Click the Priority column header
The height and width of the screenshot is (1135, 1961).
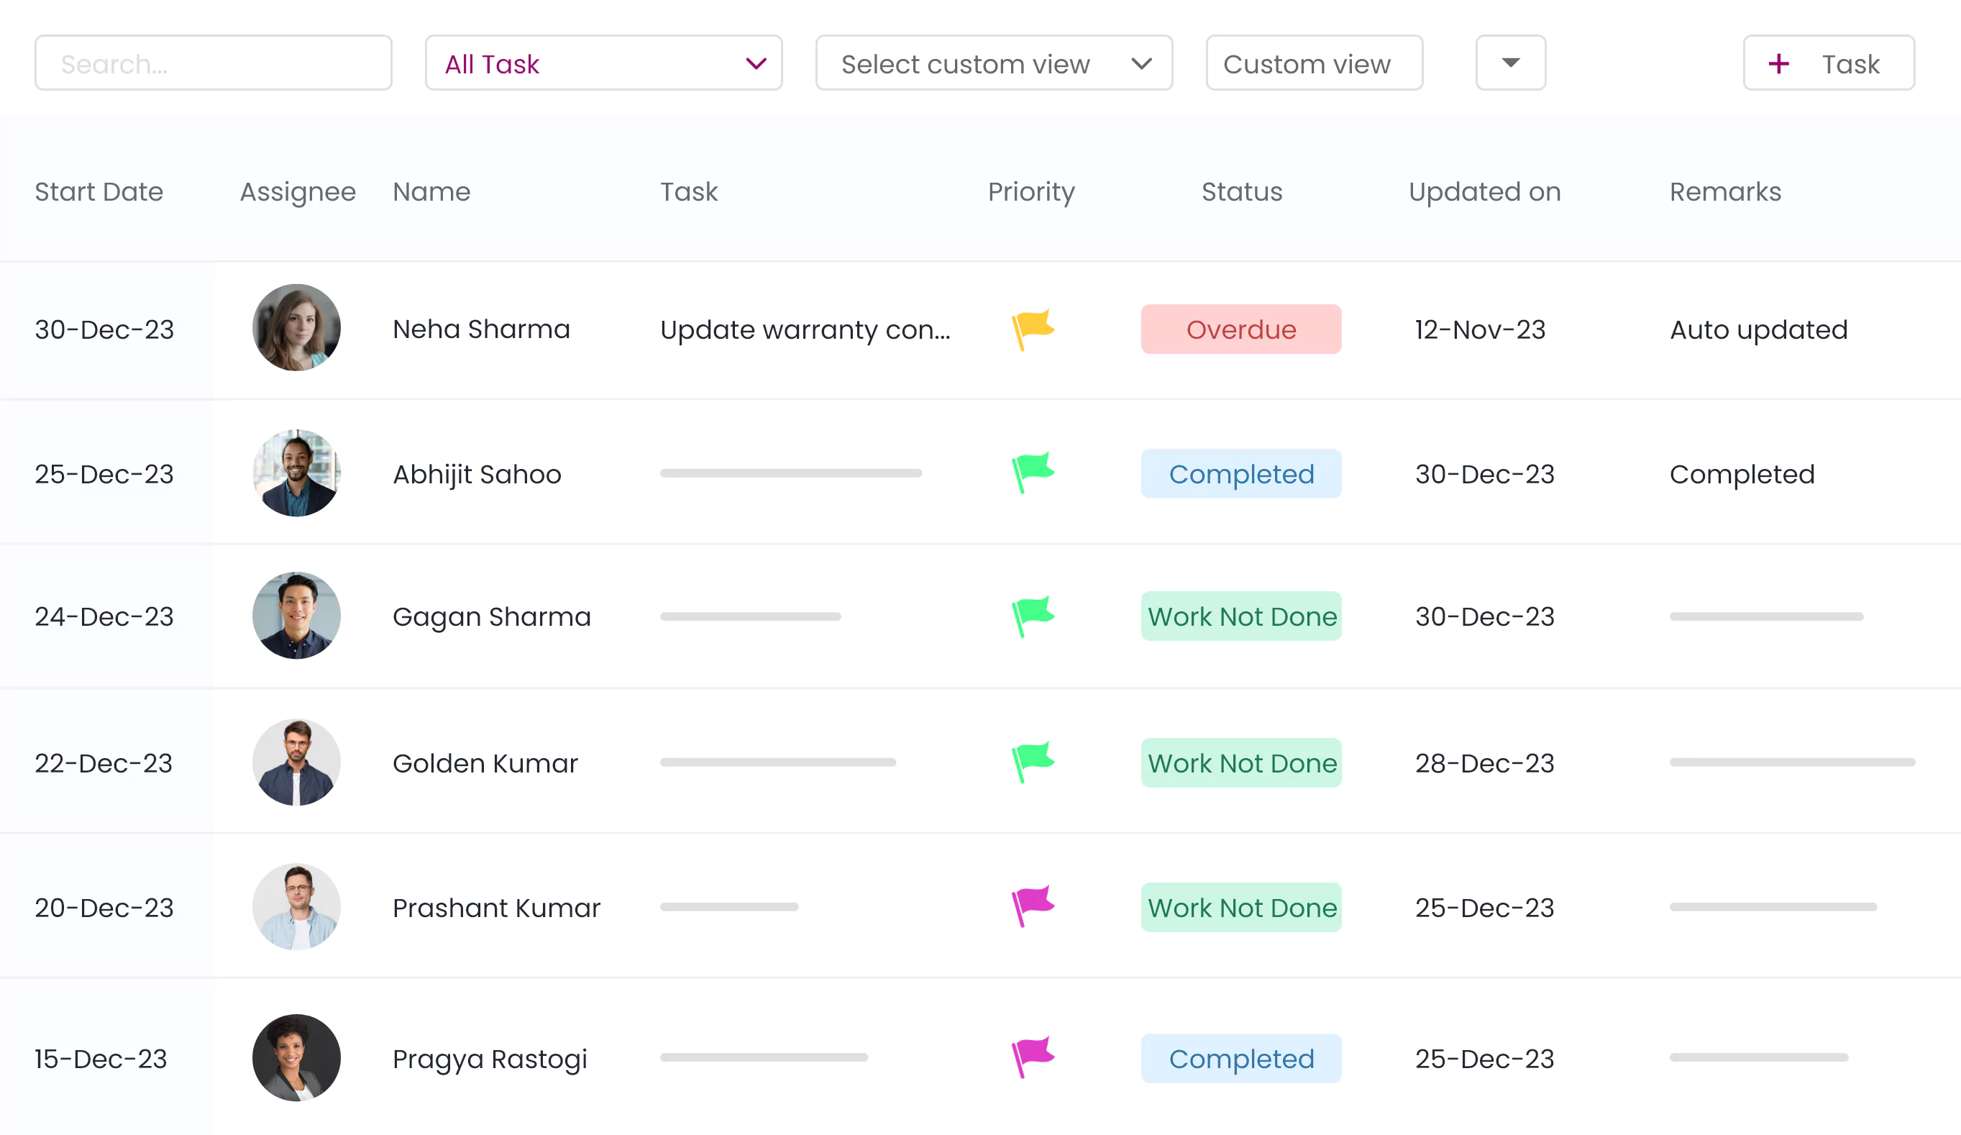point(1031,191)
